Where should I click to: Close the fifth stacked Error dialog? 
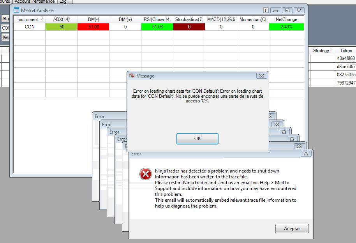click(x=299, y=146)
